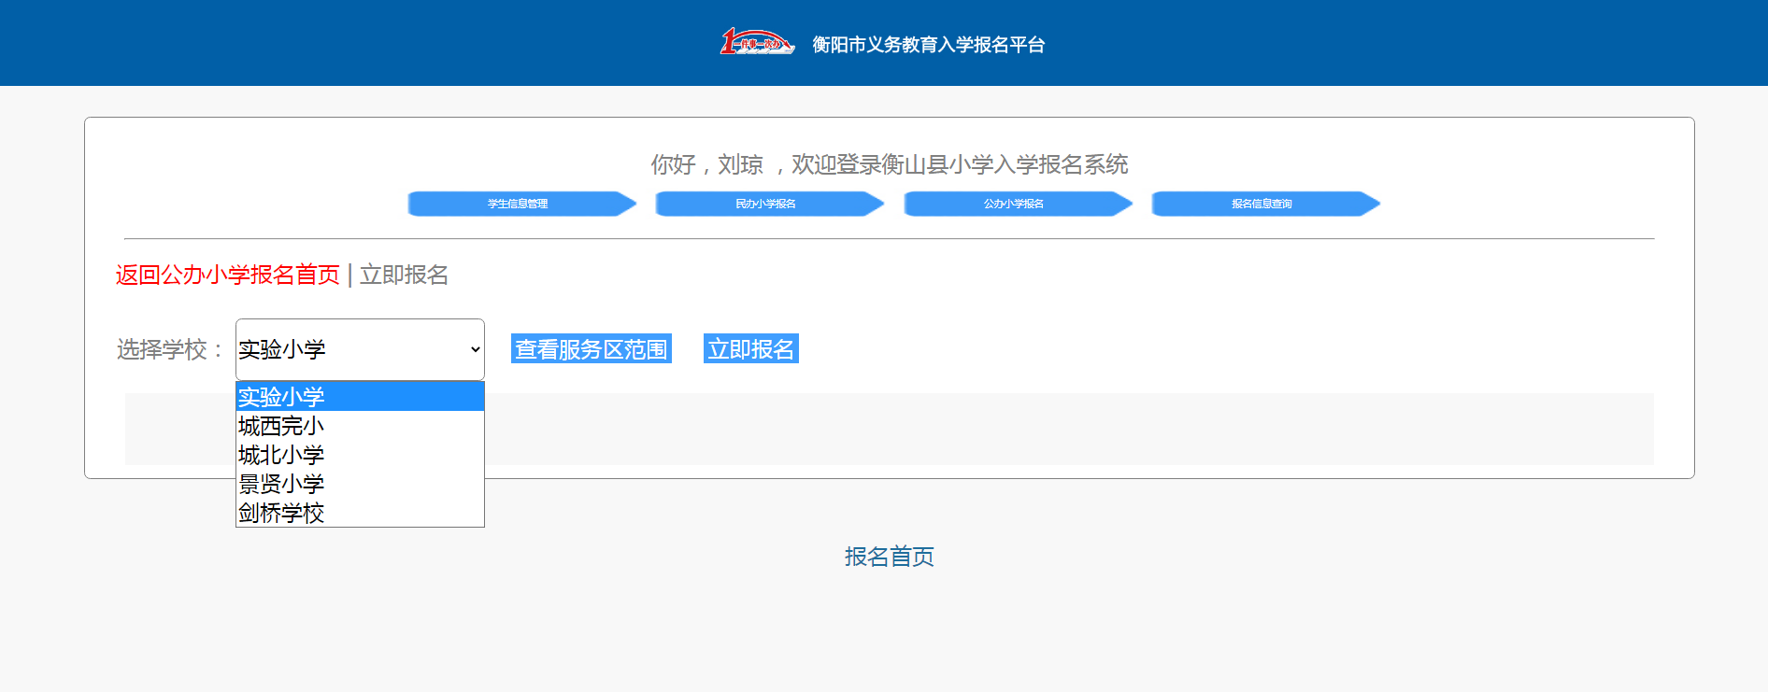Select 景贤小学 from the school options

click(x=360, y=484)
